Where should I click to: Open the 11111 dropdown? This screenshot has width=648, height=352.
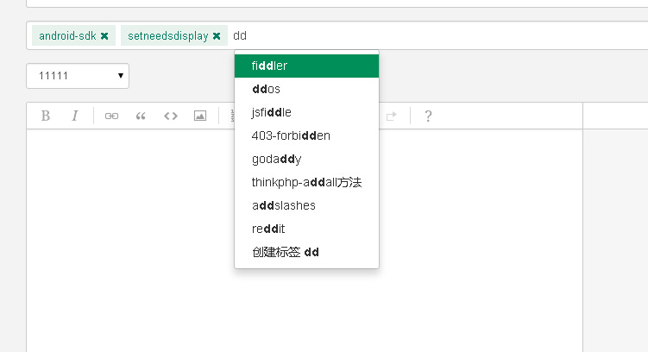[x=78, y=76]
